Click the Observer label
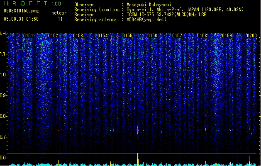This screenshot has width=261, height=166. pyautogui.click(x=84, y=5)
